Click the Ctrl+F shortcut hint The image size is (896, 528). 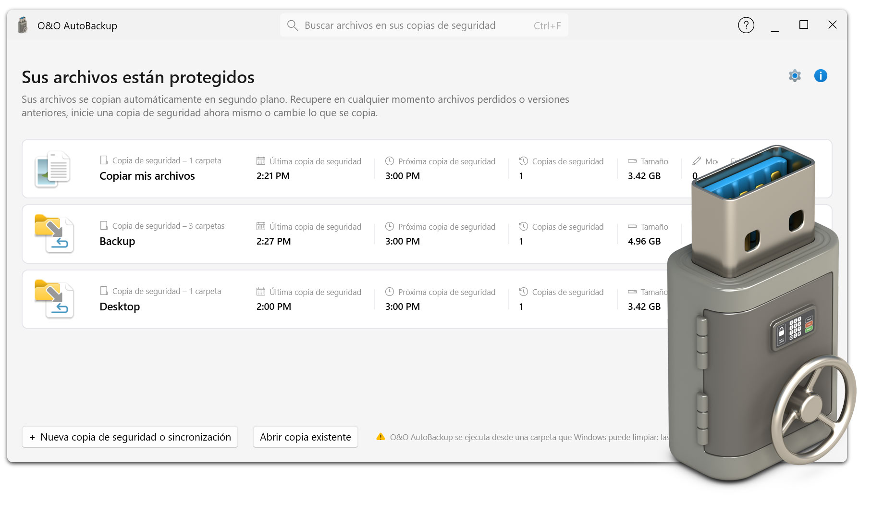point(547,25)
